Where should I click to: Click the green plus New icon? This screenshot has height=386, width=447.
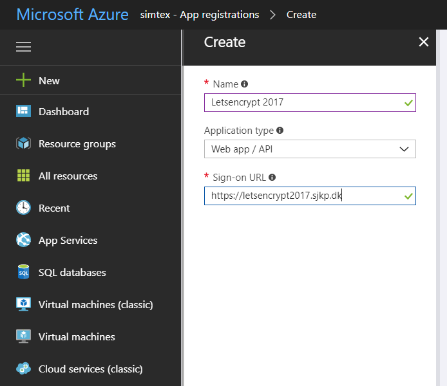(23, 80)
